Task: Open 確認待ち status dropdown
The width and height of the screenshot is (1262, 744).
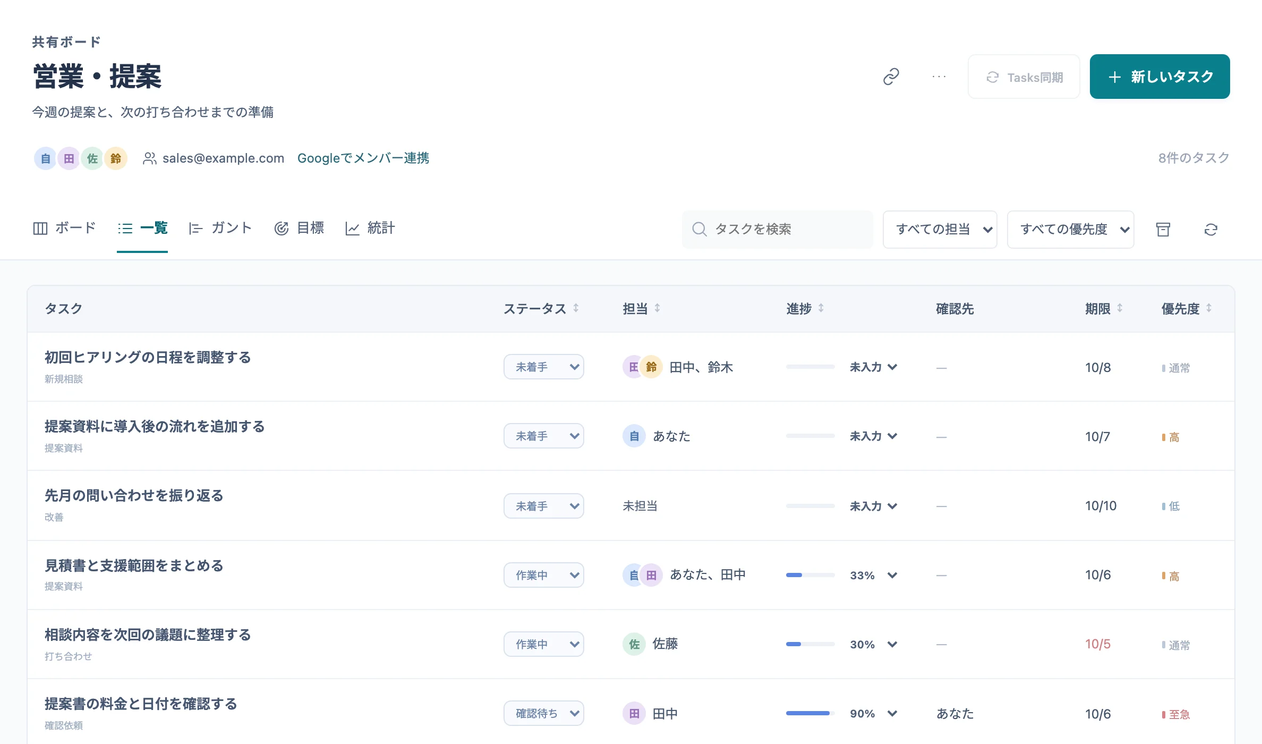Action: 544,713
